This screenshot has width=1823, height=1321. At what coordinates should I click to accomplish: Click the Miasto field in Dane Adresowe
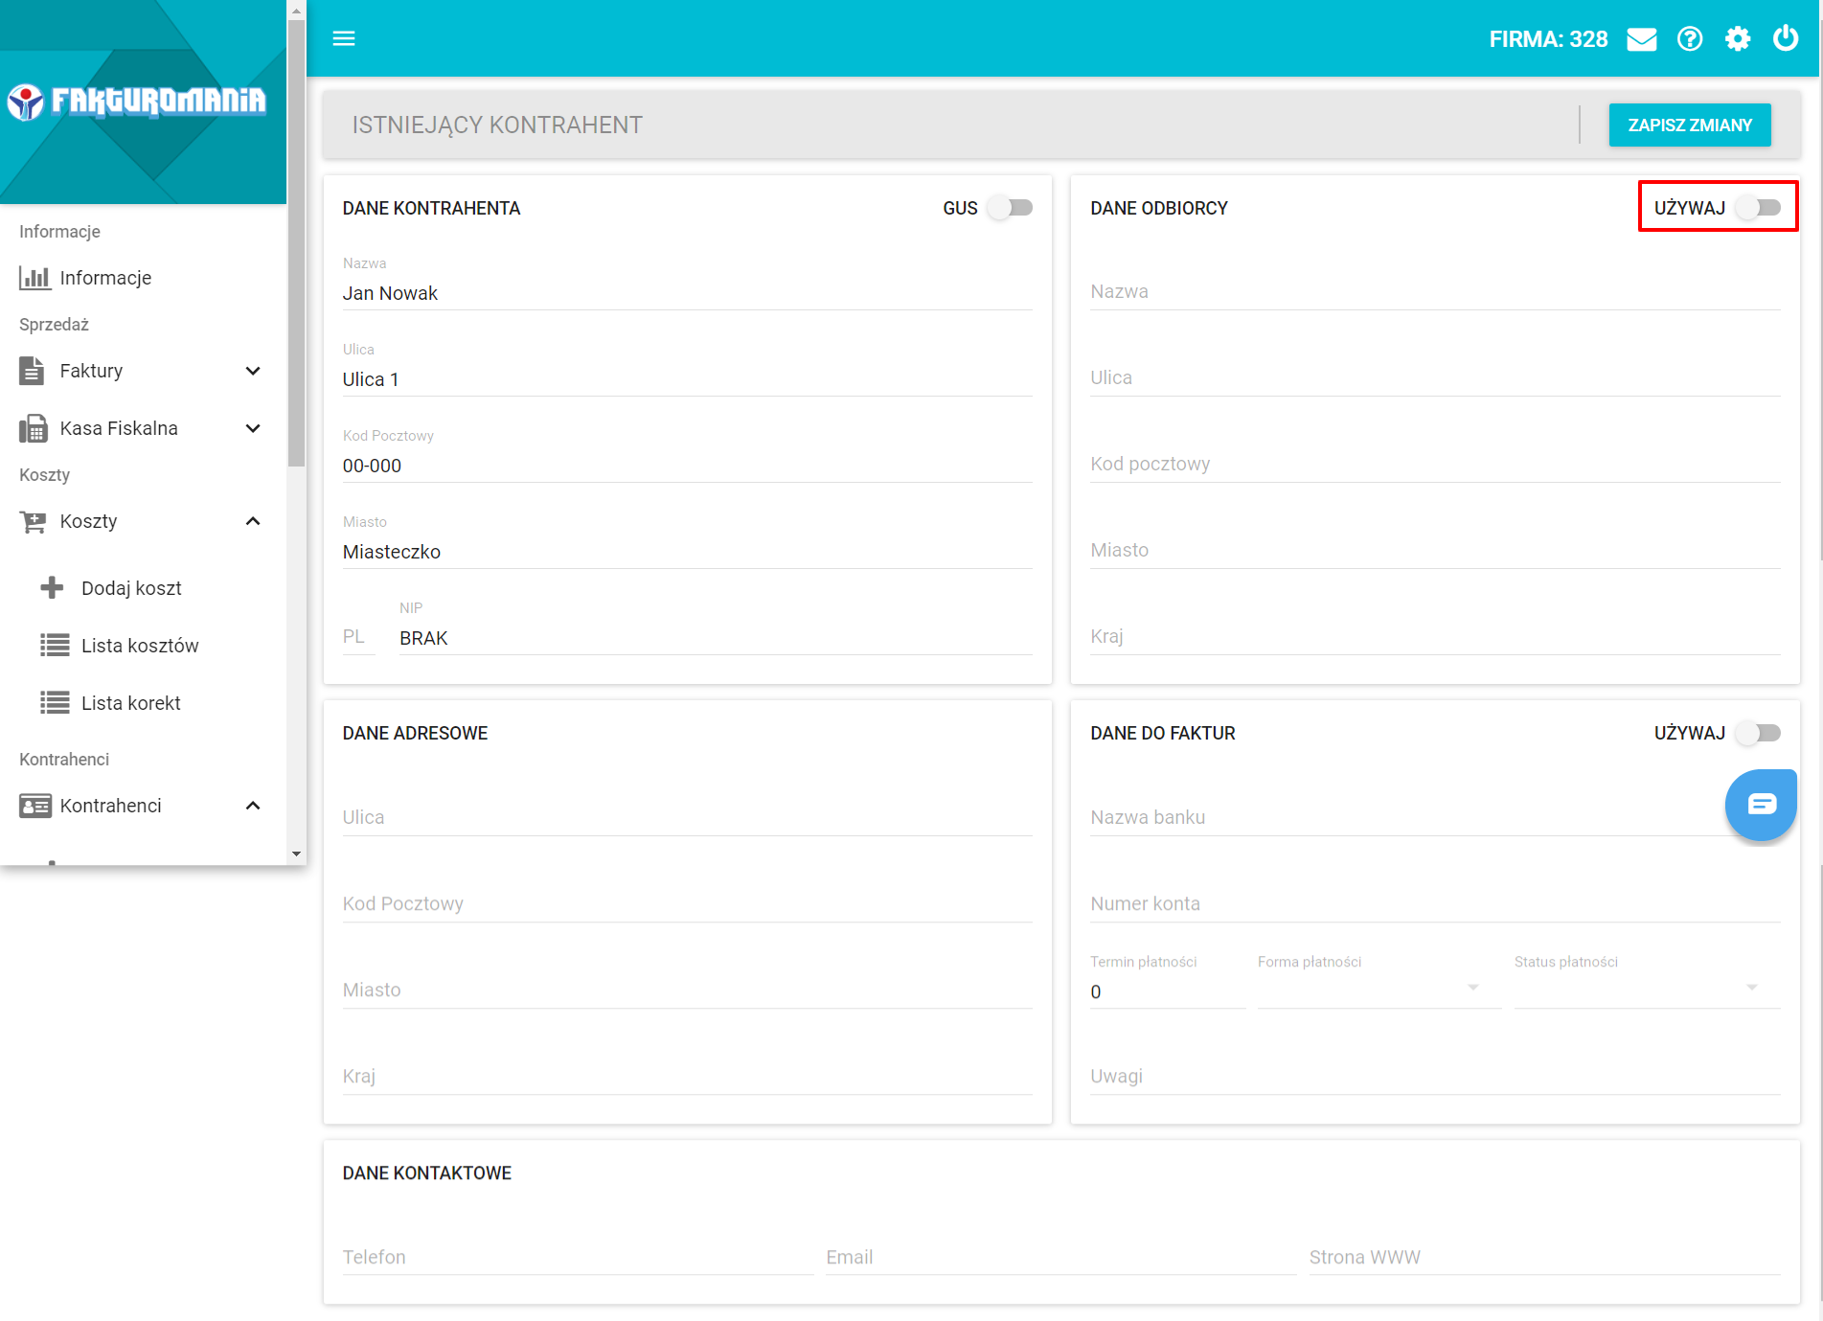coord(687,991)
